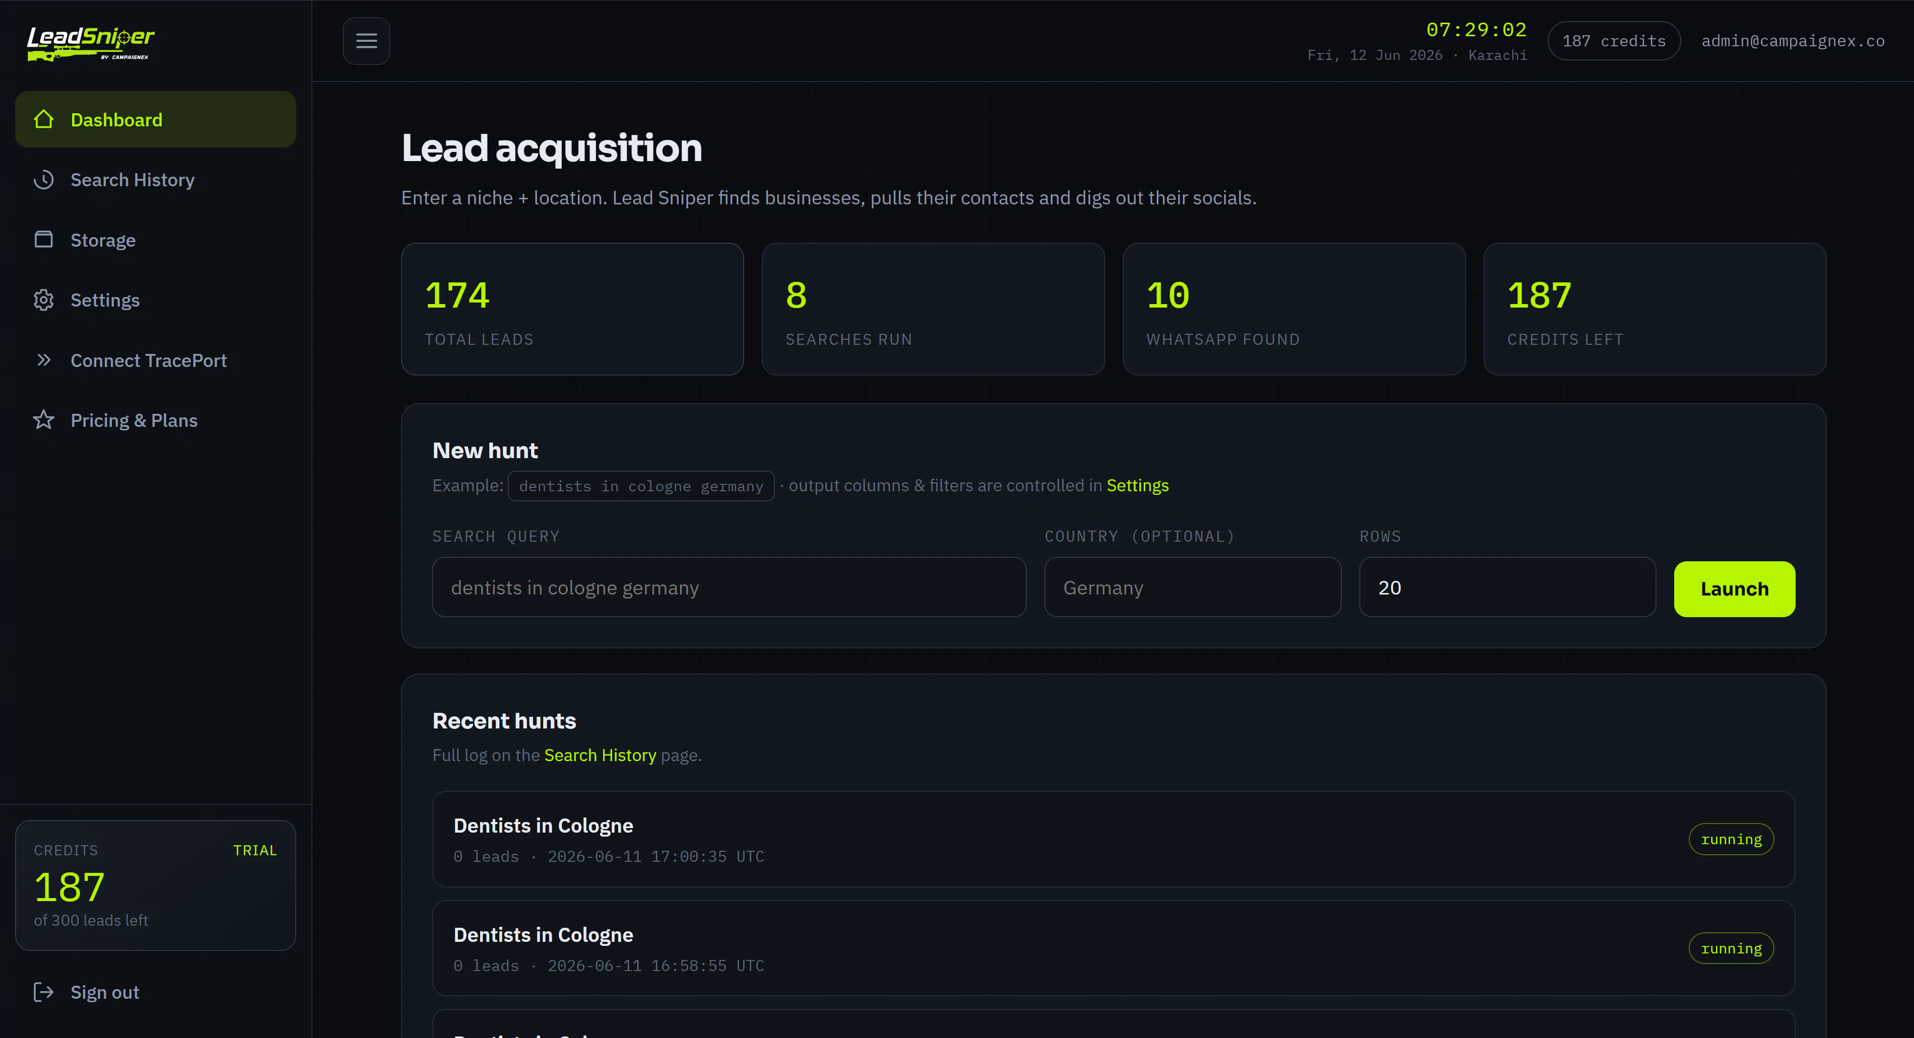
Task: Click the Dashboard home icon
Action: click(x=44, y=119)
